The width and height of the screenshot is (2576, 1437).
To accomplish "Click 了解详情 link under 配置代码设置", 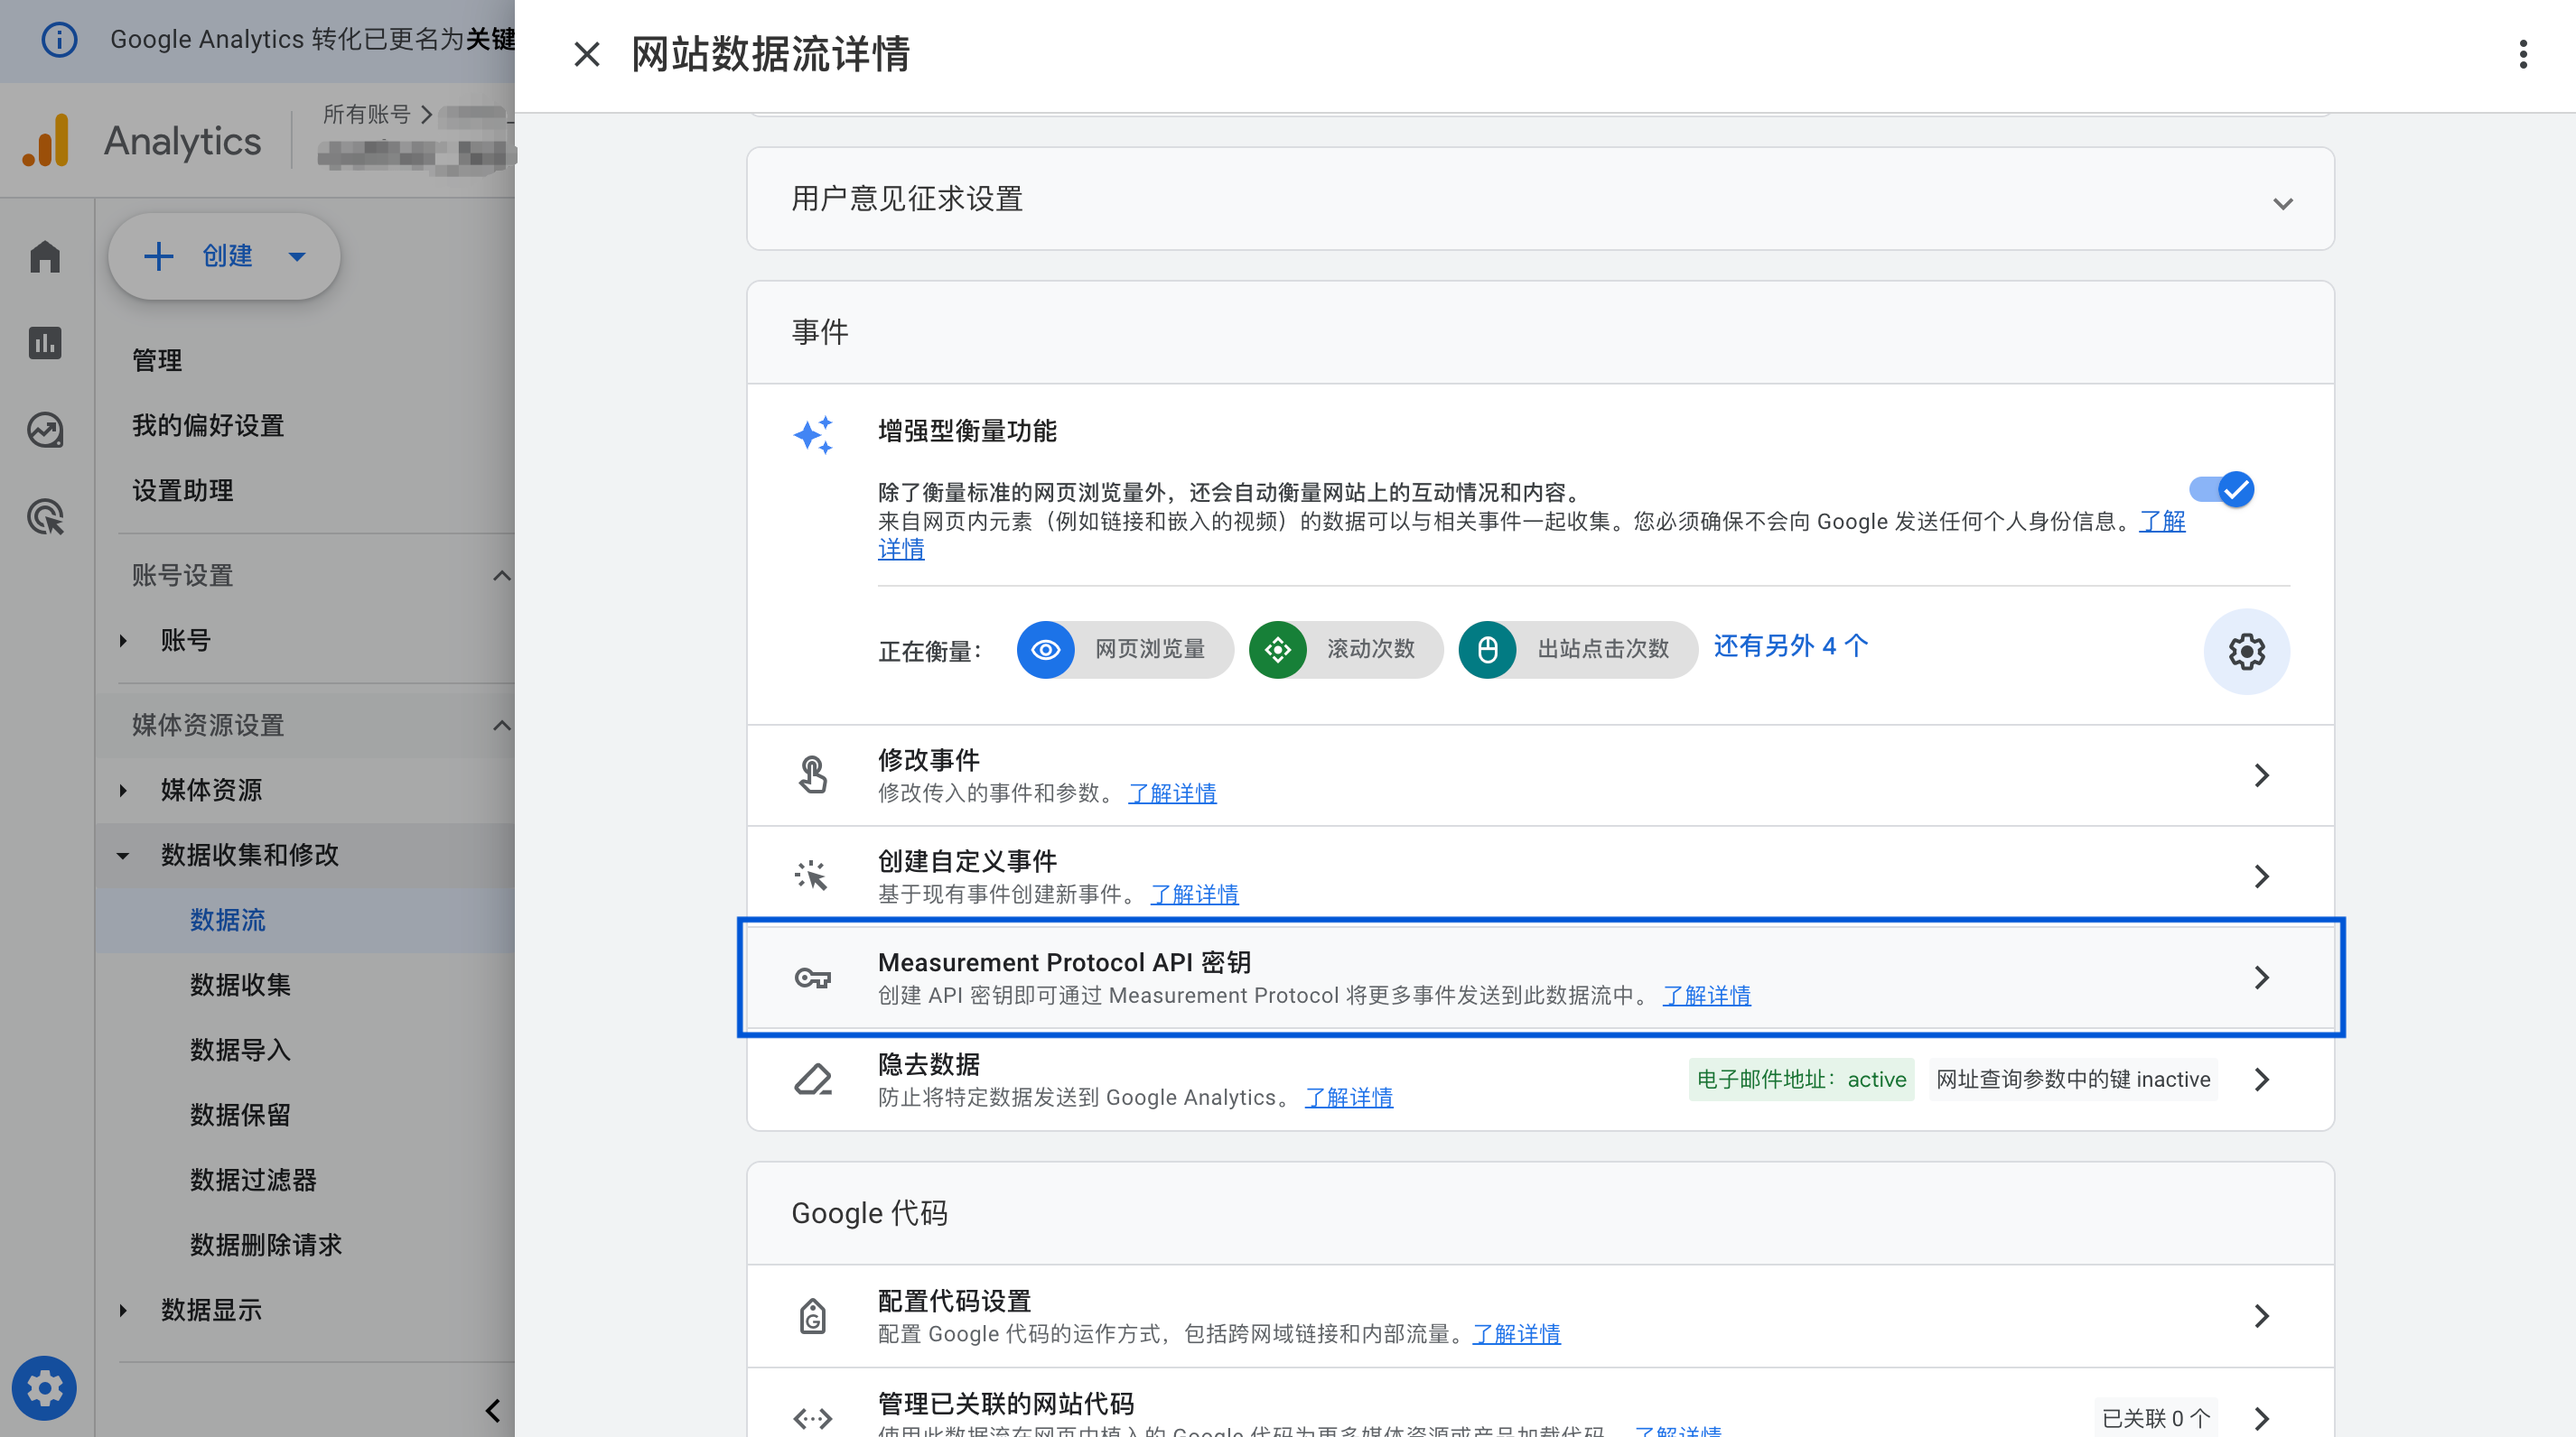I will click(1516, 1334).
